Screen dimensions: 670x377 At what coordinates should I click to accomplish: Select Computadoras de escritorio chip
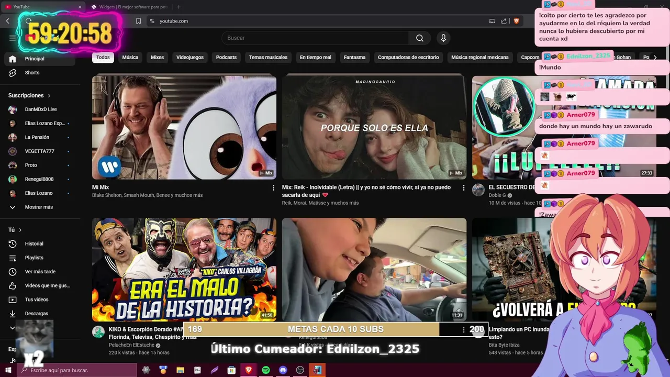click(x=408, y=57)
